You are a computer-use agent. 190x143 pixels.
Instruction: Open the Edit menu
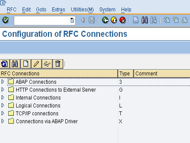[26, 10]
